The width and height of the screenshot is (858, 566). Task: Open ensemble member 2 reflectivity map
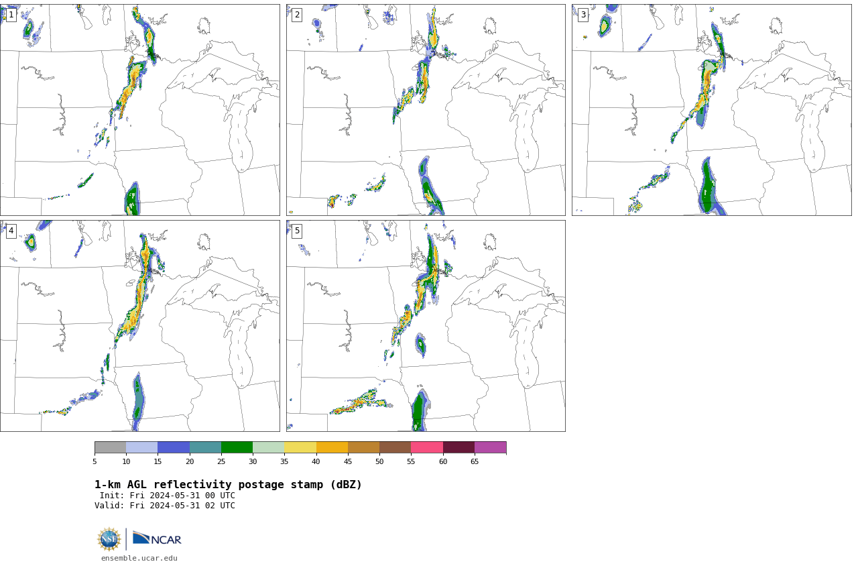coord(426,110)
